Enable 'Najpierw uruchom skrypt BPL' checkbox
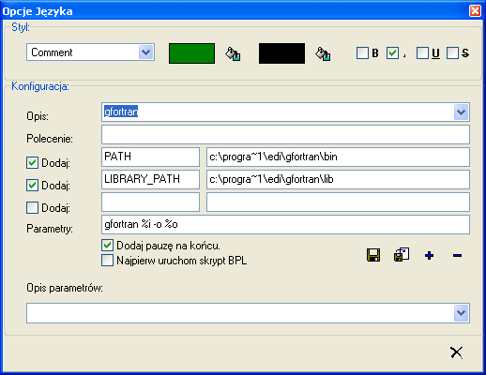 pos(107,261)
